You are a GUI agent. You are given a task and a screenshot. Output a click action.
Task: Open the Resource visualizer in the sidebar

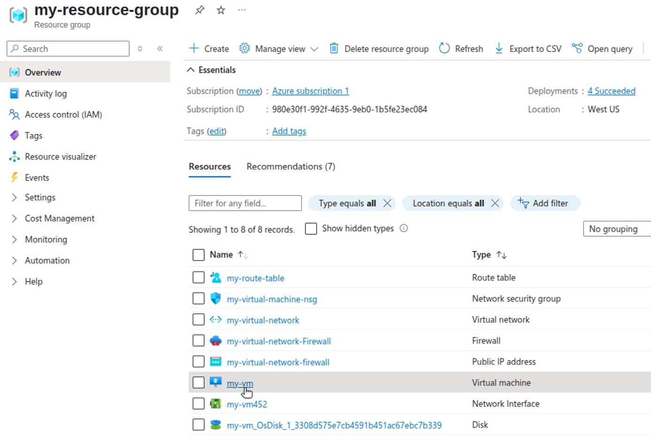[60, 156]
